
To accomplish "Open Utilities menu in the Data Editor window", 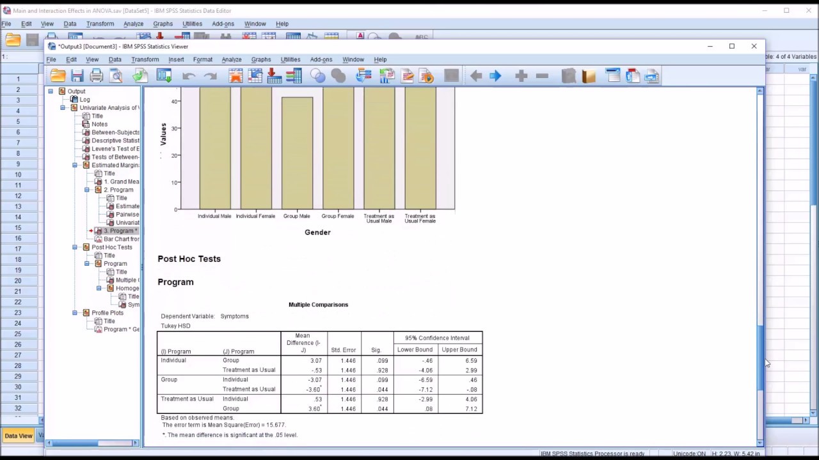I will click(x=192, y=24).
